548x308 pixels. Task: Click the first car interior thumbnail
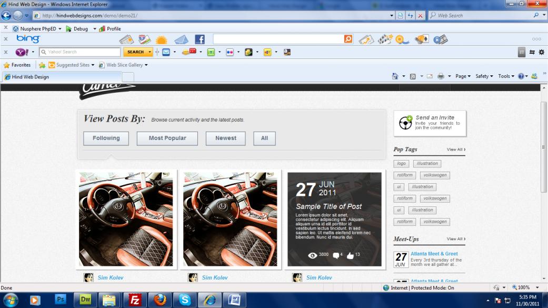coord(126,219)
